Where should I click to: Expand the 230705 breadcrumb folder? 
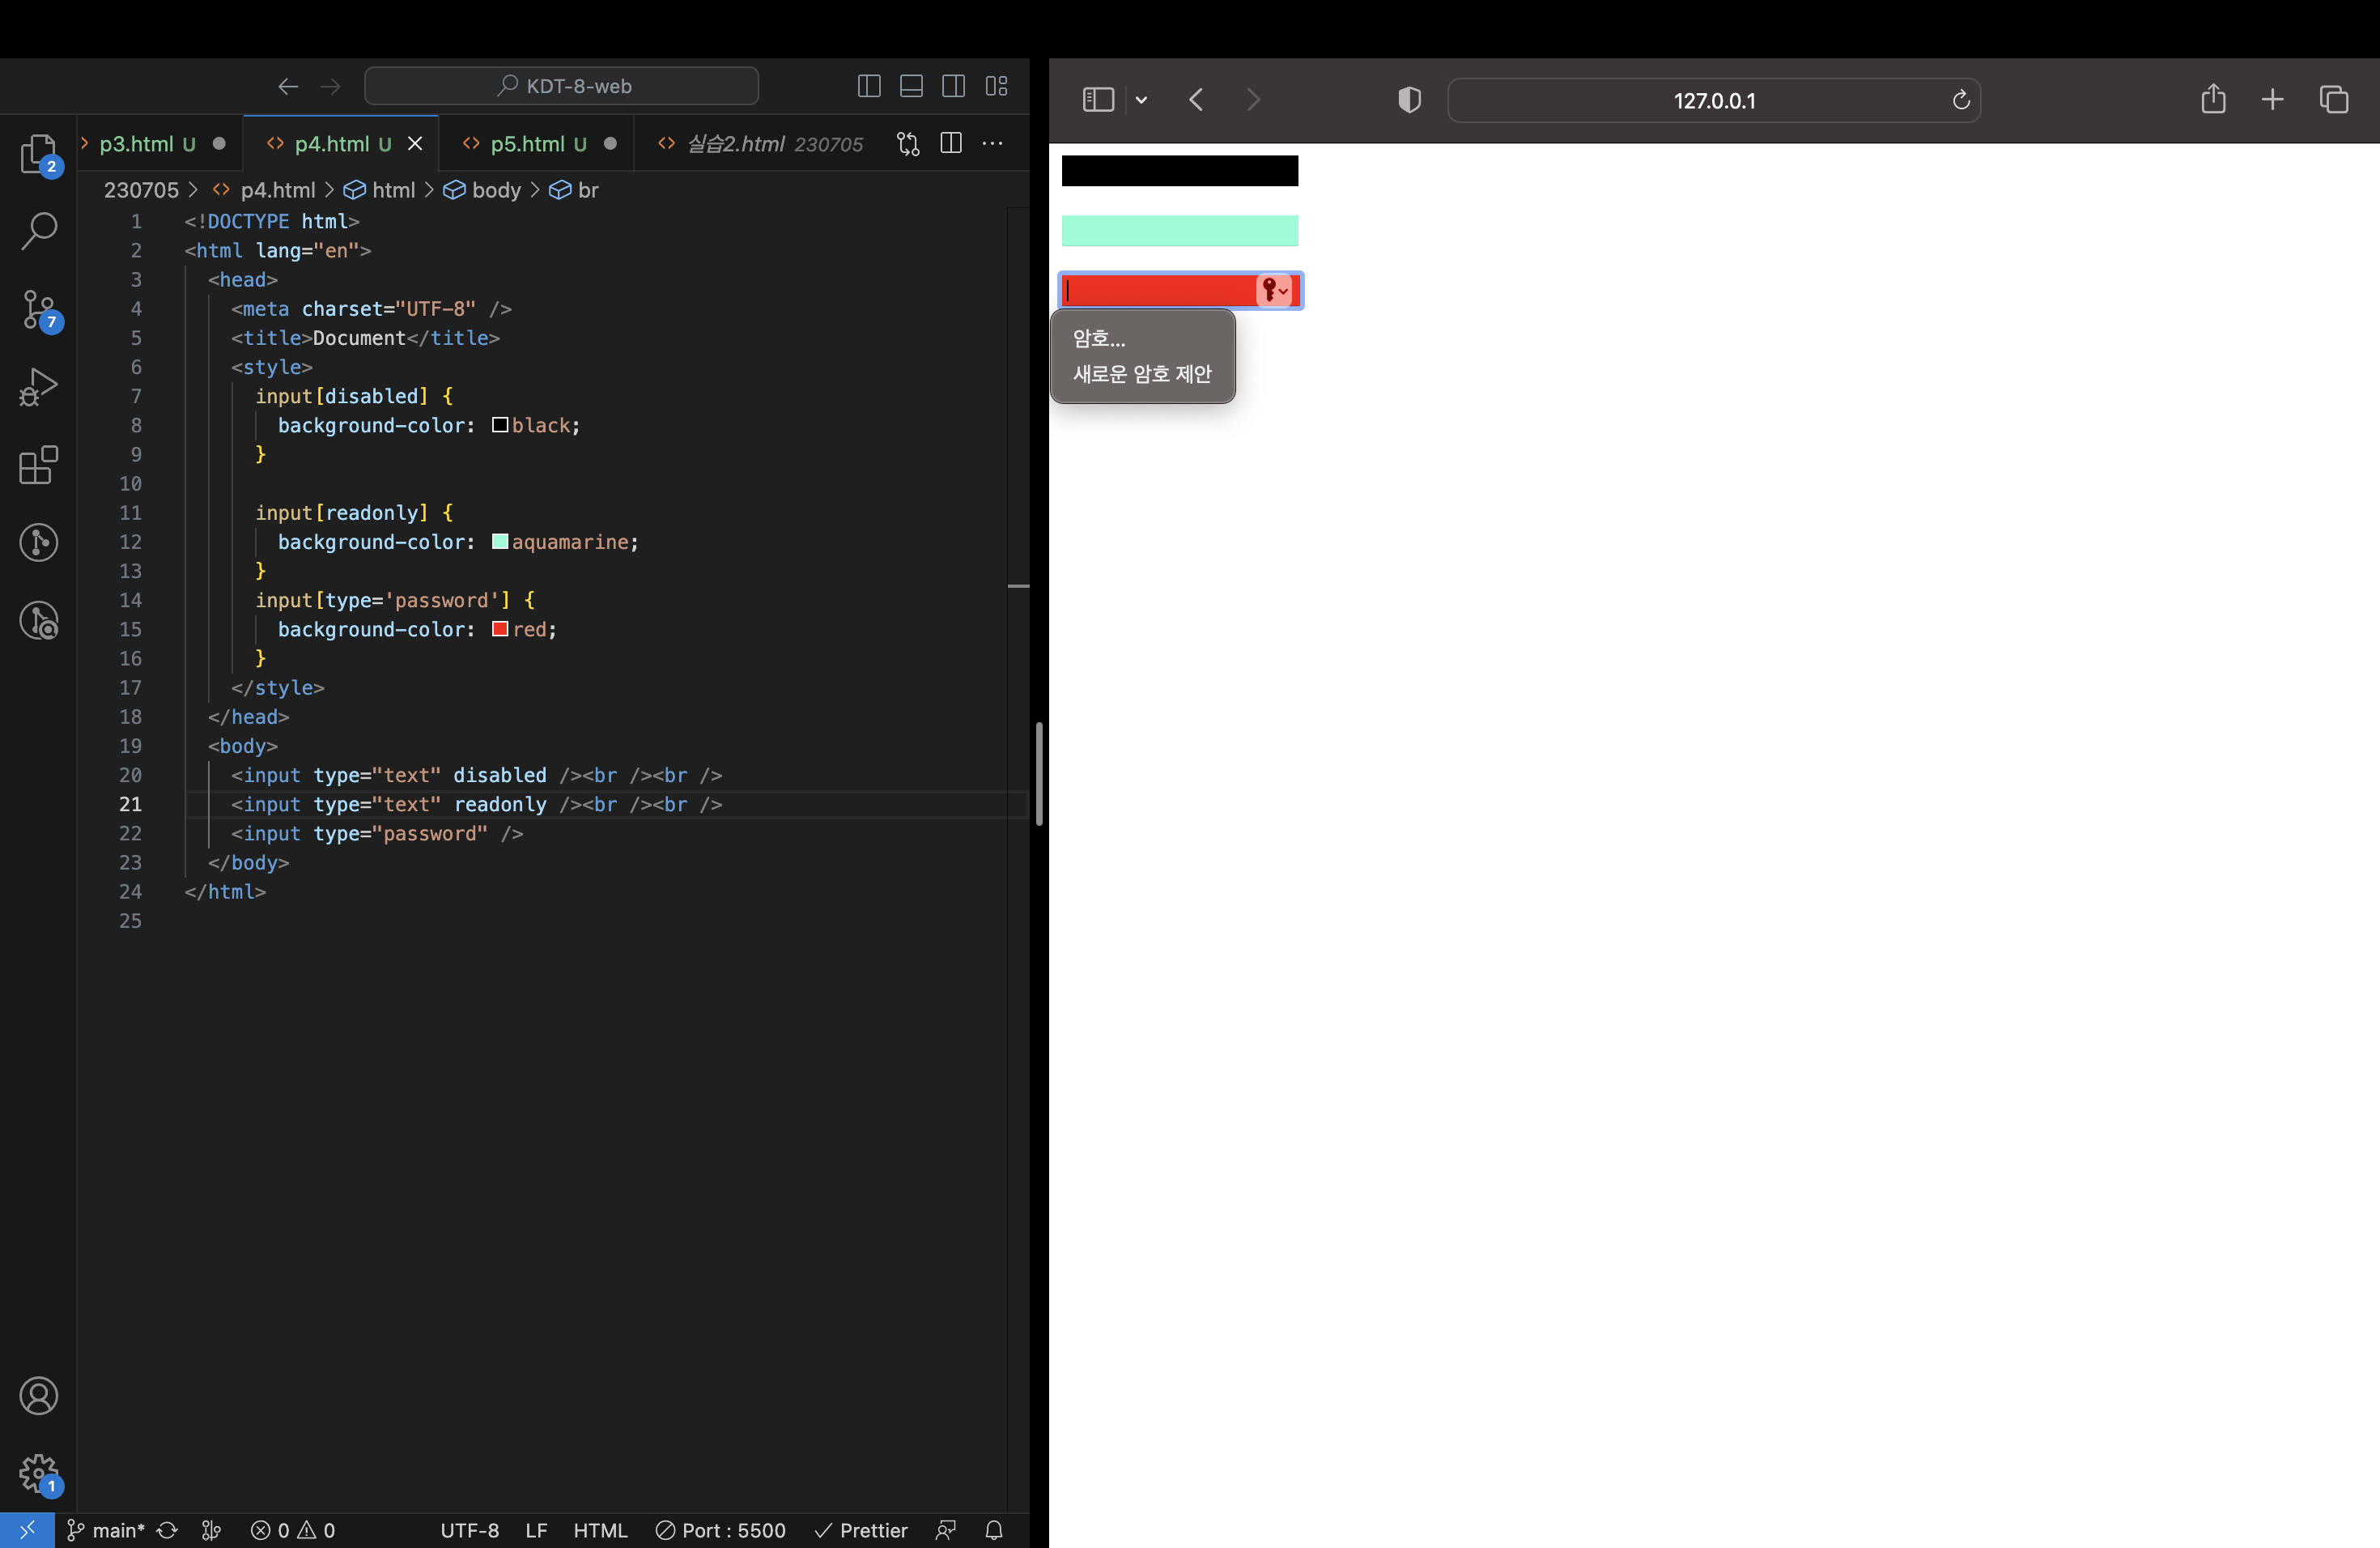(x=141, y=190)
